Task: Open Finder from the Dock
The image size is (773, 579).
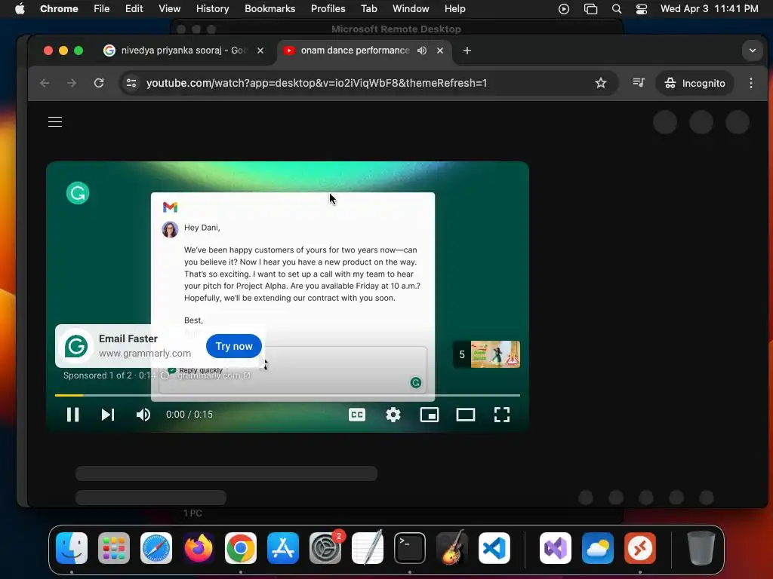Action: coord(72,548)
